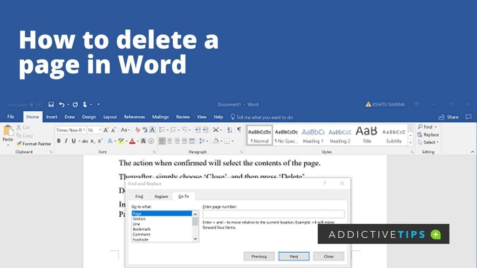477x268 pixels.
Task: Apply bold formatting with the B icon
Action: (x=59, y=141)
